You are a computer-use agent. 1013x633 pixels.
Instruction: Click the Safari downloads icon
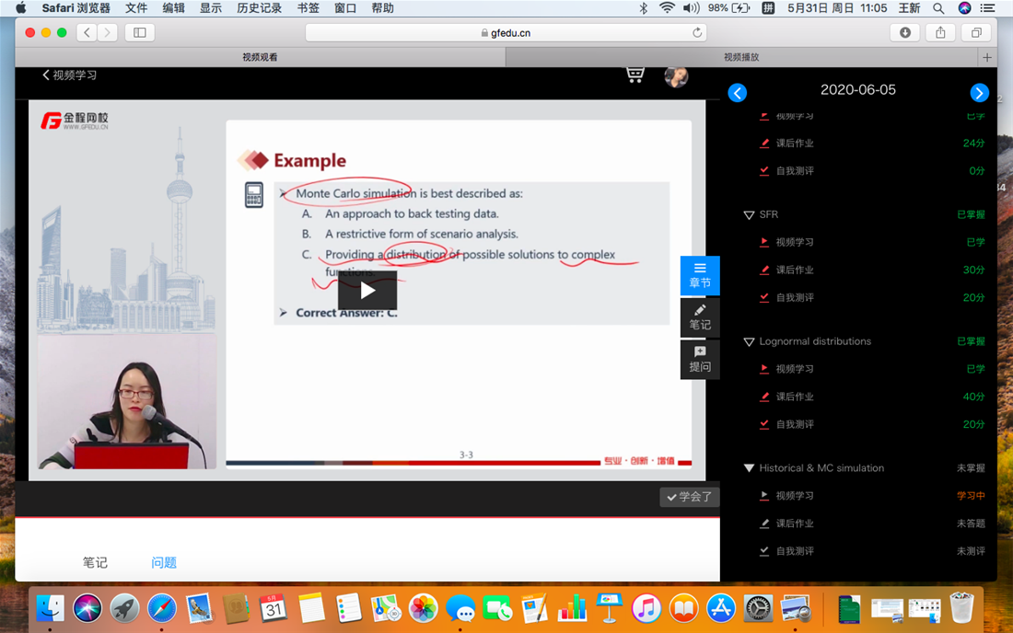(905, 32)
